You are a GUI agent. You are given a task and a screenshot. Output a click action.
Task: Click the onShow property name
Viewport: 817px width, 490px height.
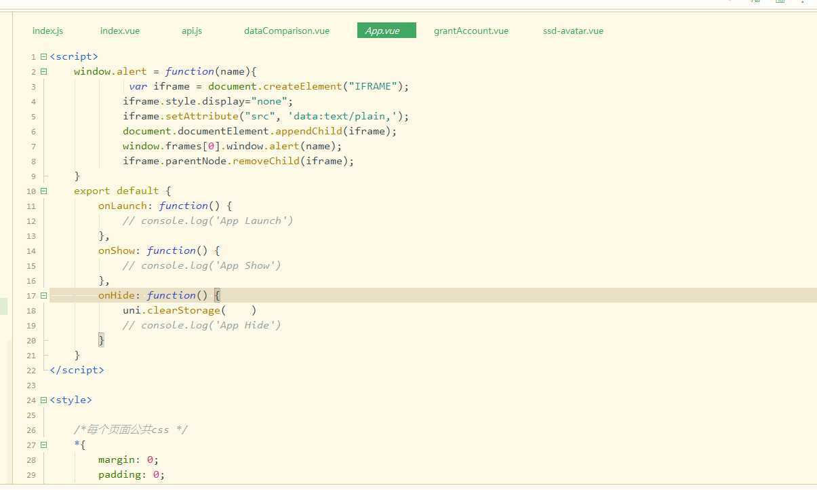(117, 250)
